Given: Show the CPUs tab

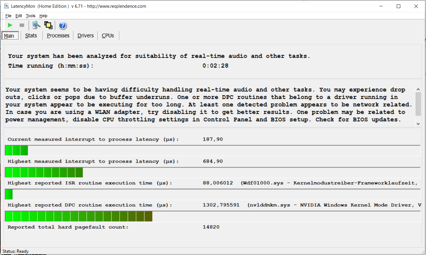Looking at the screenshot, I should [x=108, y=36].
